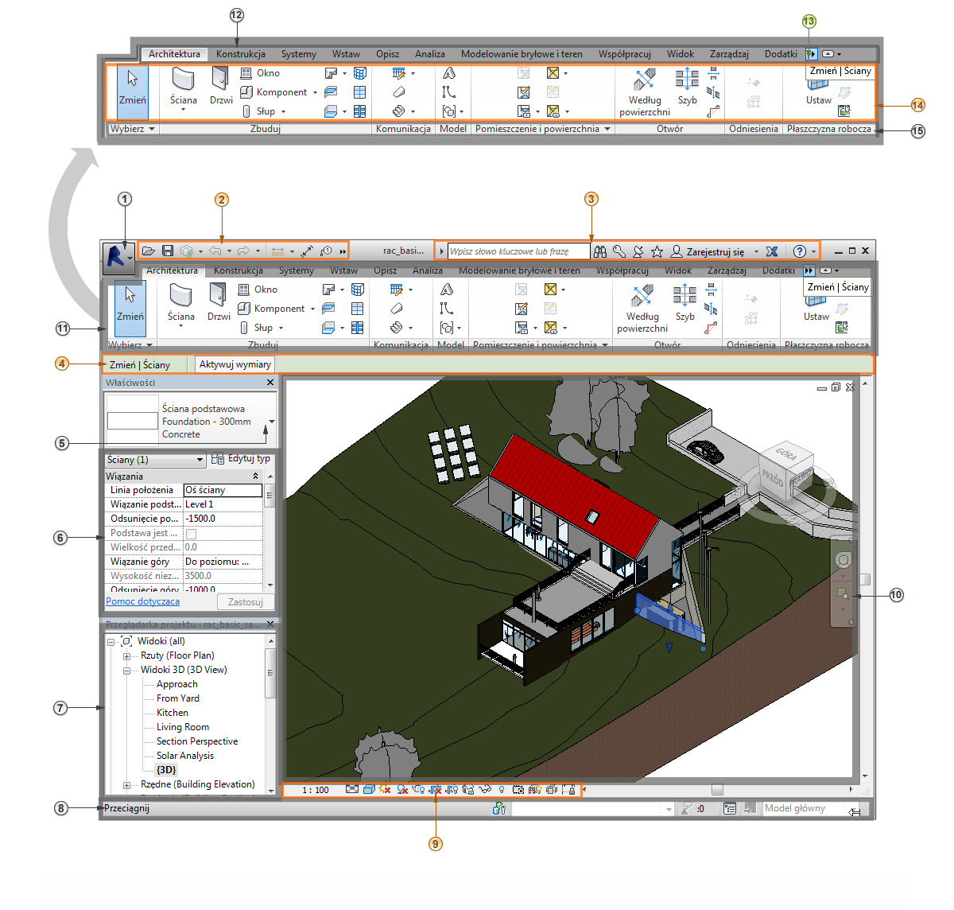Click the worksets icon in the status bar

(x=499, y=809)
